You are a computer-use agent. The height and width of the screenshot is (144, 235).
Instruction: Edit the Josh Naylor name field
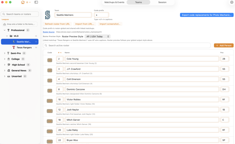(142, 110)
